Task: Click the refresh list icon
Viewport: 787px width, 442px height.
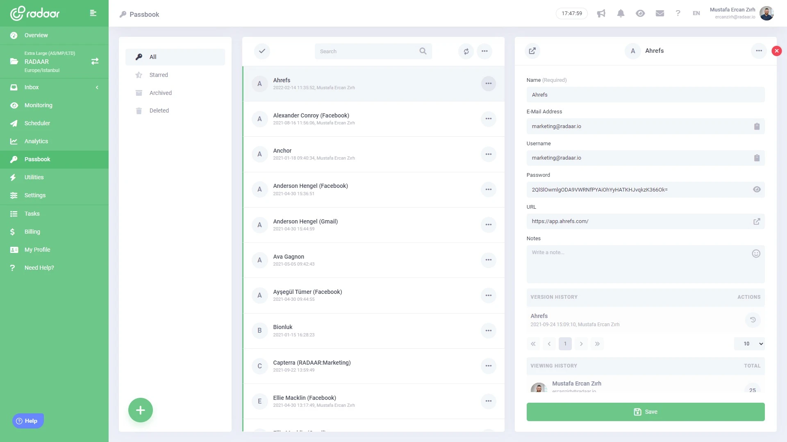Action: [x=466, y=51]
